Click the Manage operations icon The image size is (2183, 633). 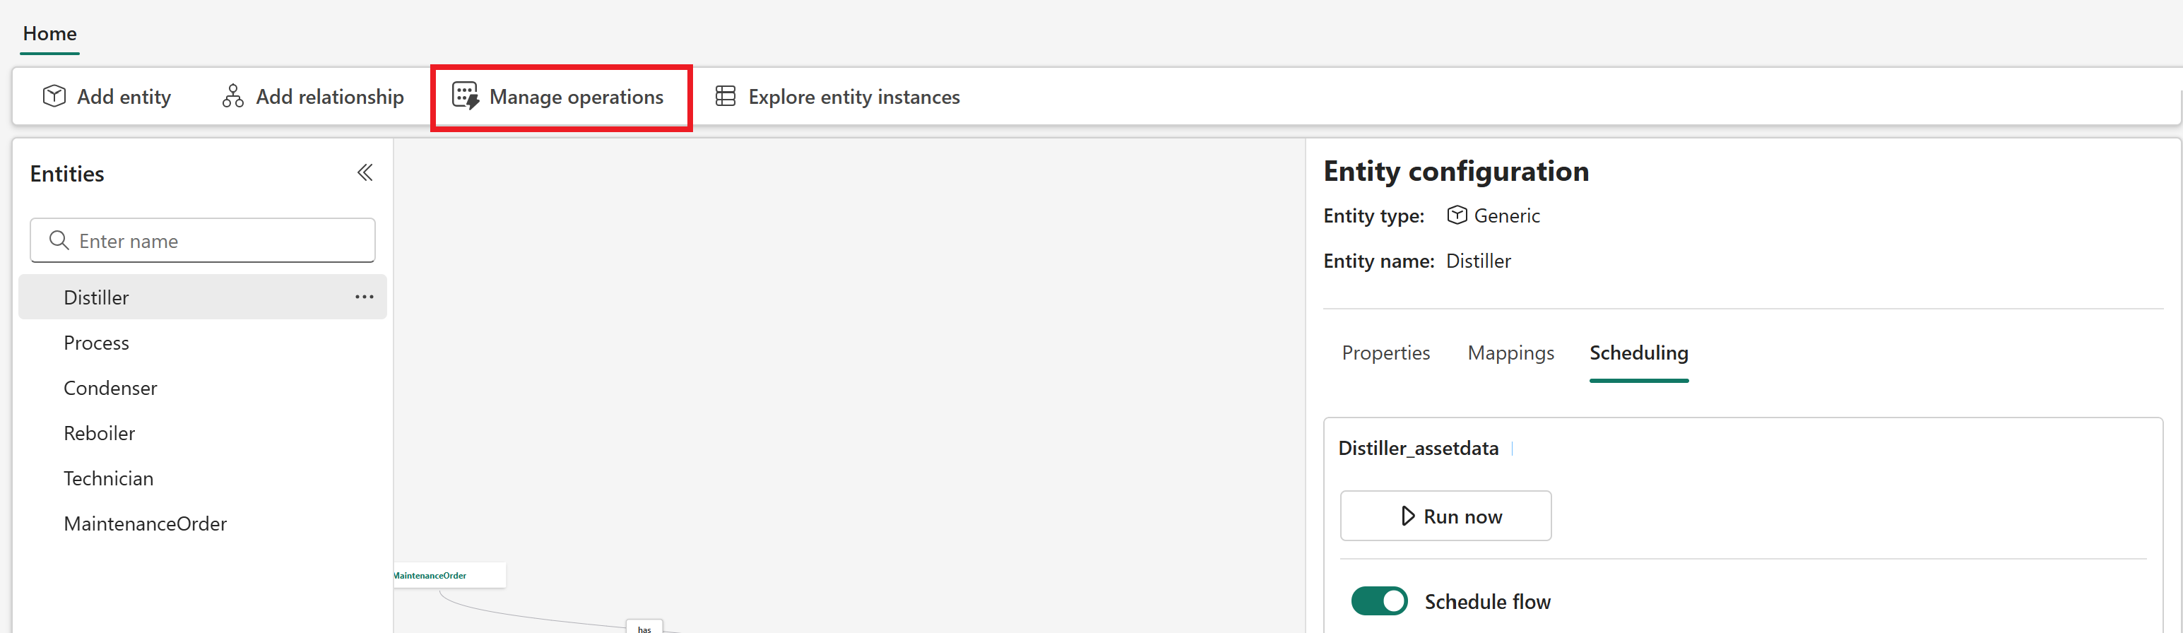tap(466, 96)
